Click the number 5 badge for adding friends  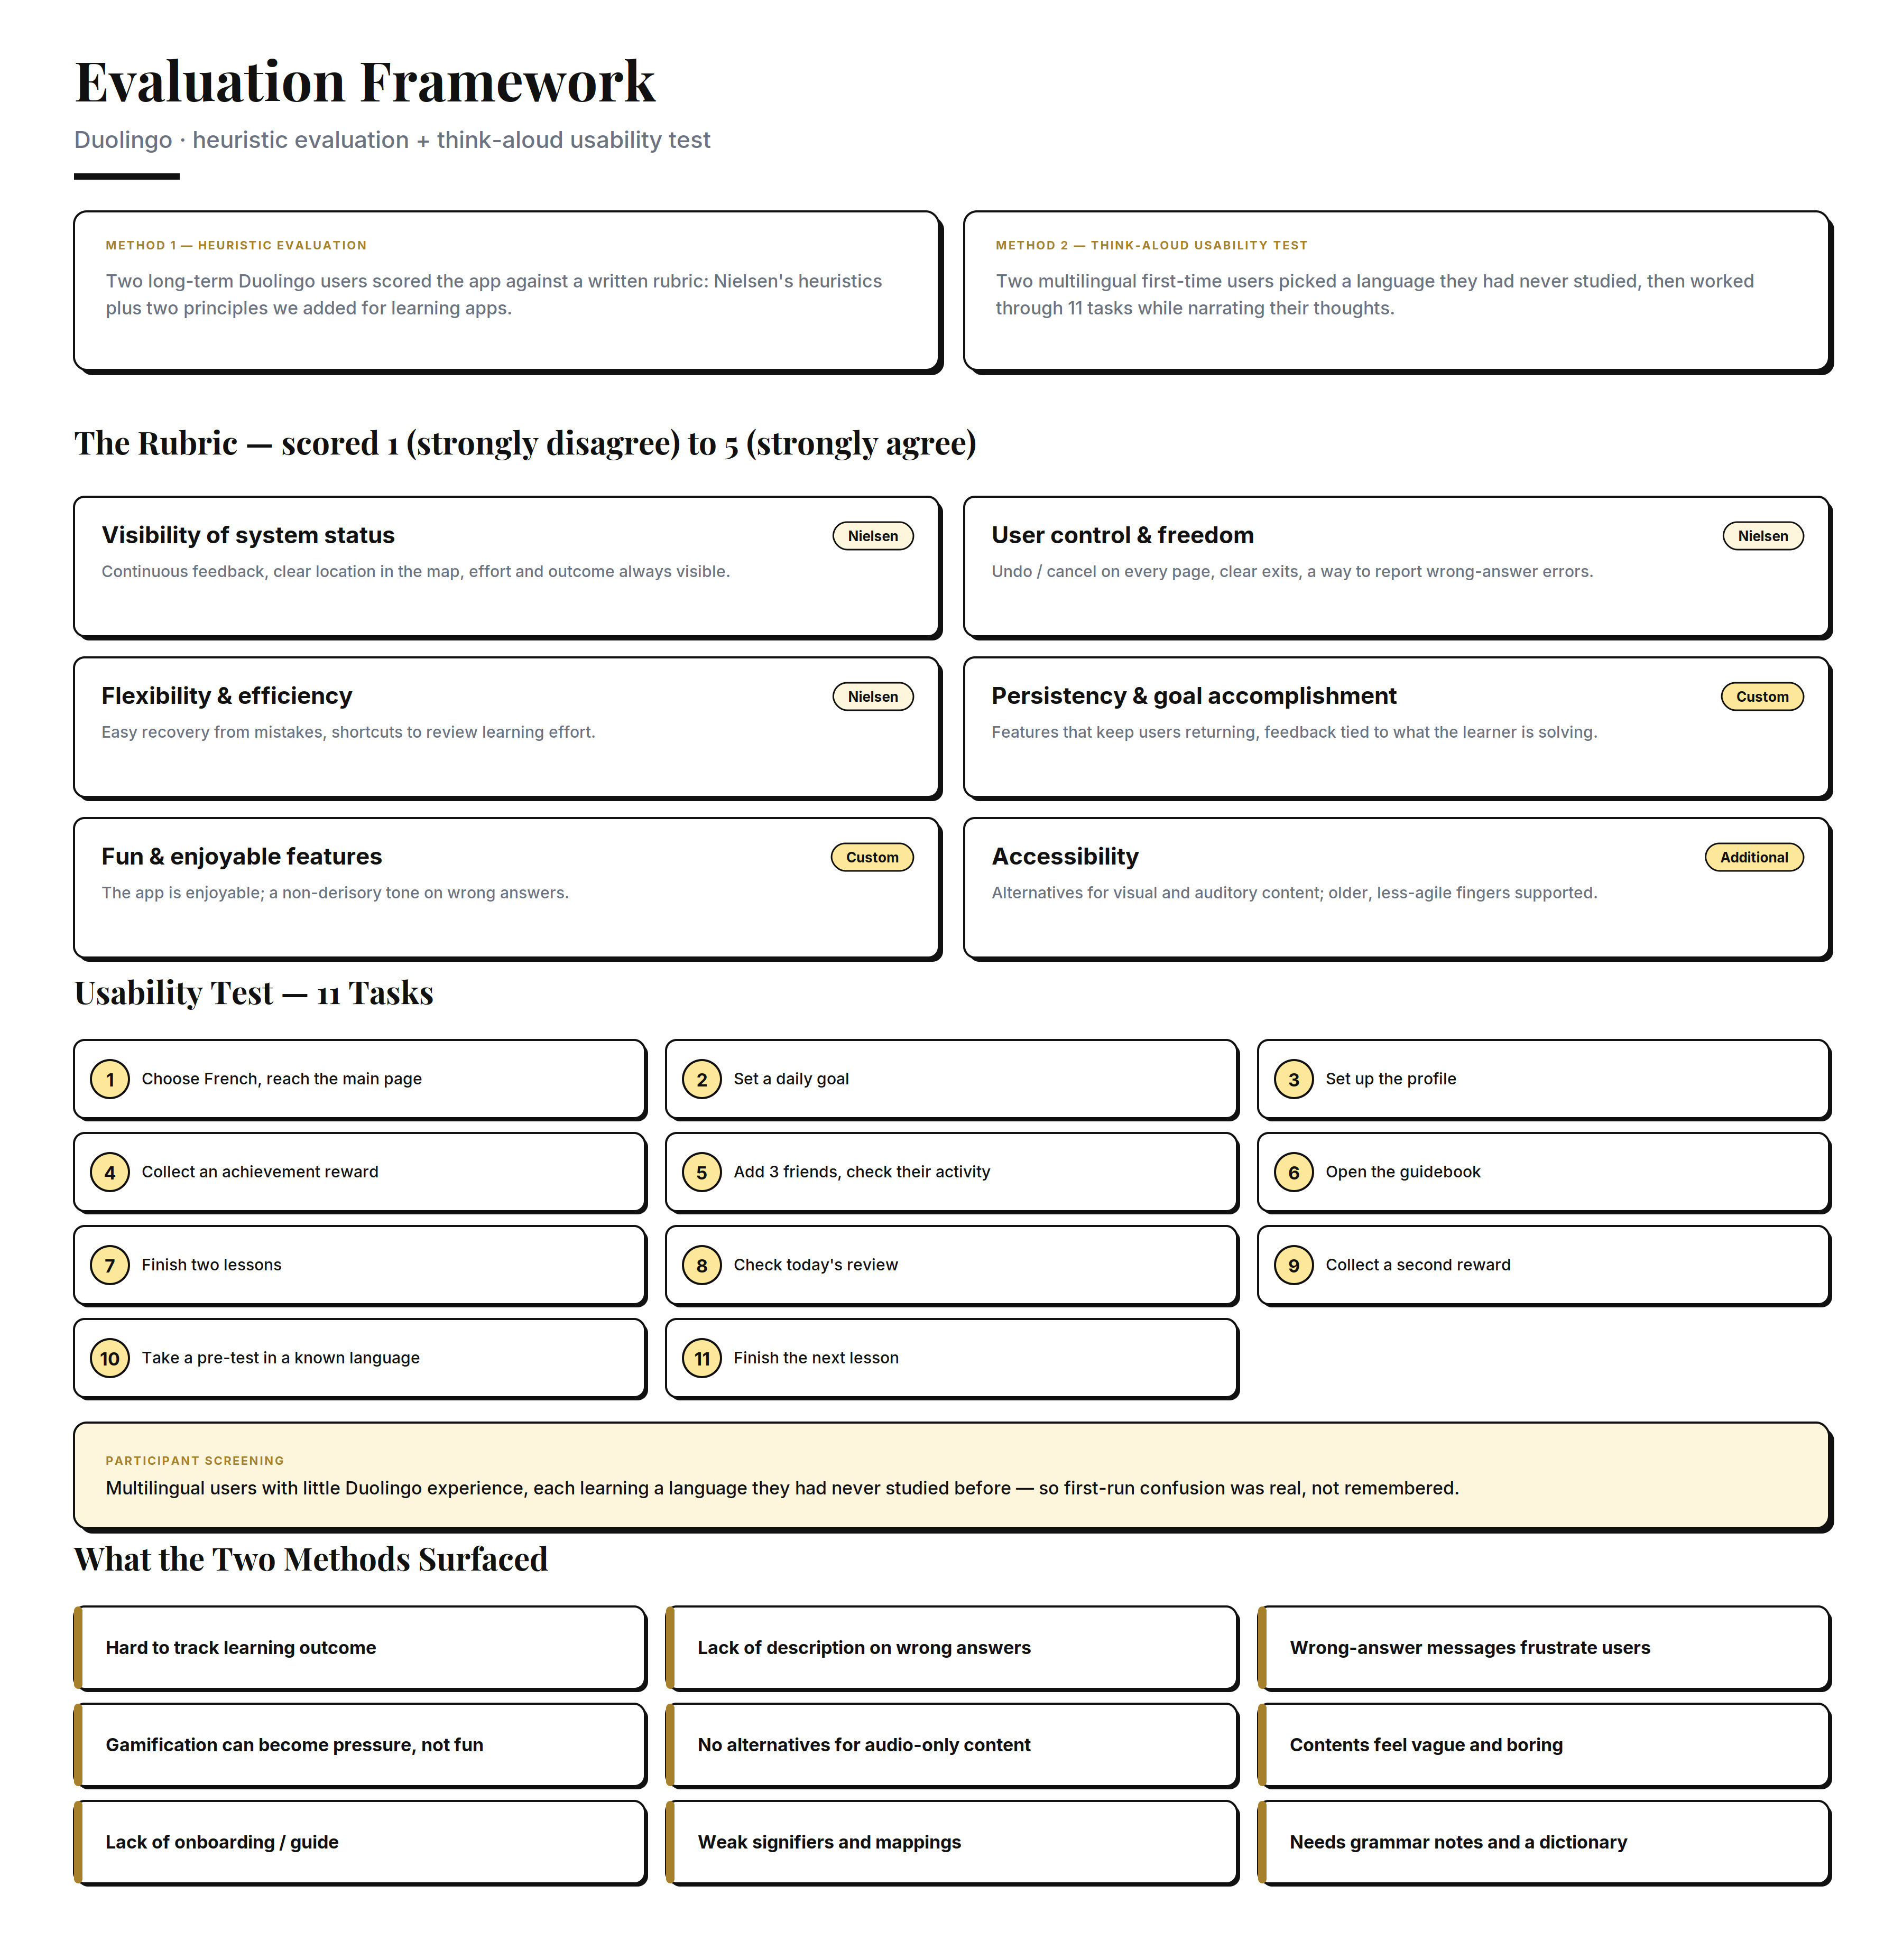tap(703, 1173)
